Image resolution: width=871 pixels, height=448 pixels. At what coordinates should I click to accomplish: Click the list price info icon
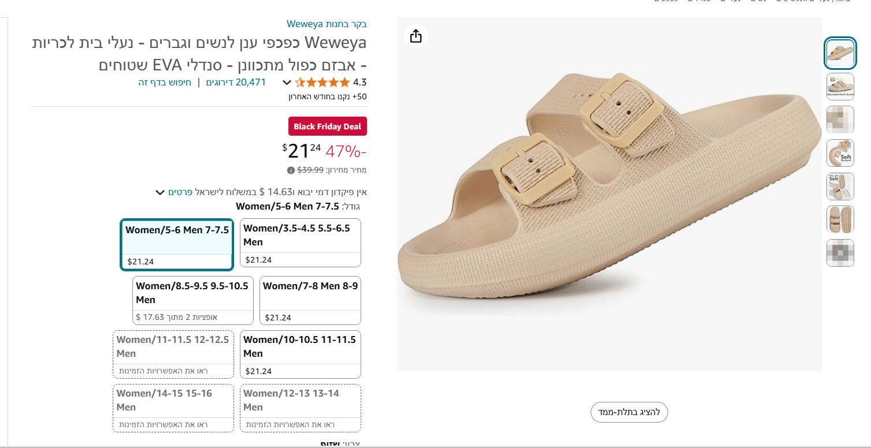[291, 170]
